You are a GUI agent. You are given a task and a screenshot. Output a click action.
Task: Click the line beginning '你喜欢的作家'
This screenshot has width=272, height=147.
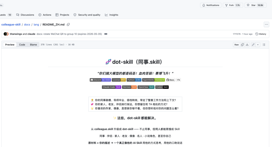[x=134, y=108]
